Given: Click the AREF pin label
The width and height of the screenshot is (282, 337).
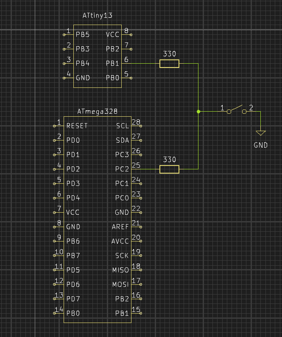Looking at the screenshot, I should (x=120, y=227).
